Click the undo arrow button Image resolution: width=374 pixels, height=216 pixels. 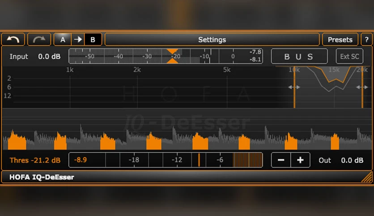coord(13,39)
